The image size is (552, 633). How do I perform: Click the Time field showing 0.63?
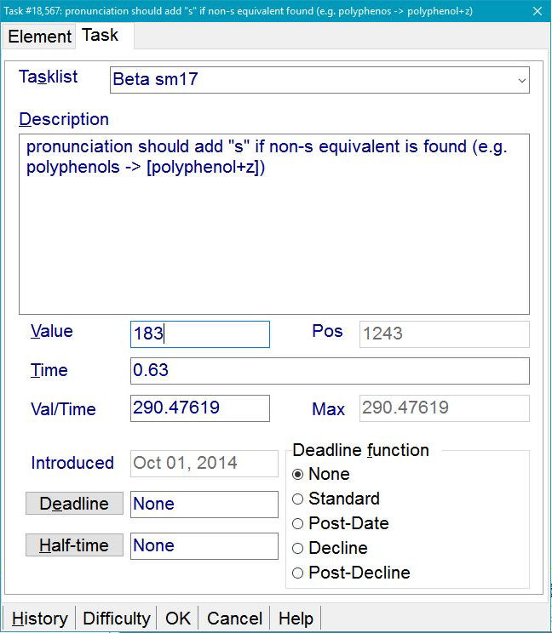click(329, 371)
